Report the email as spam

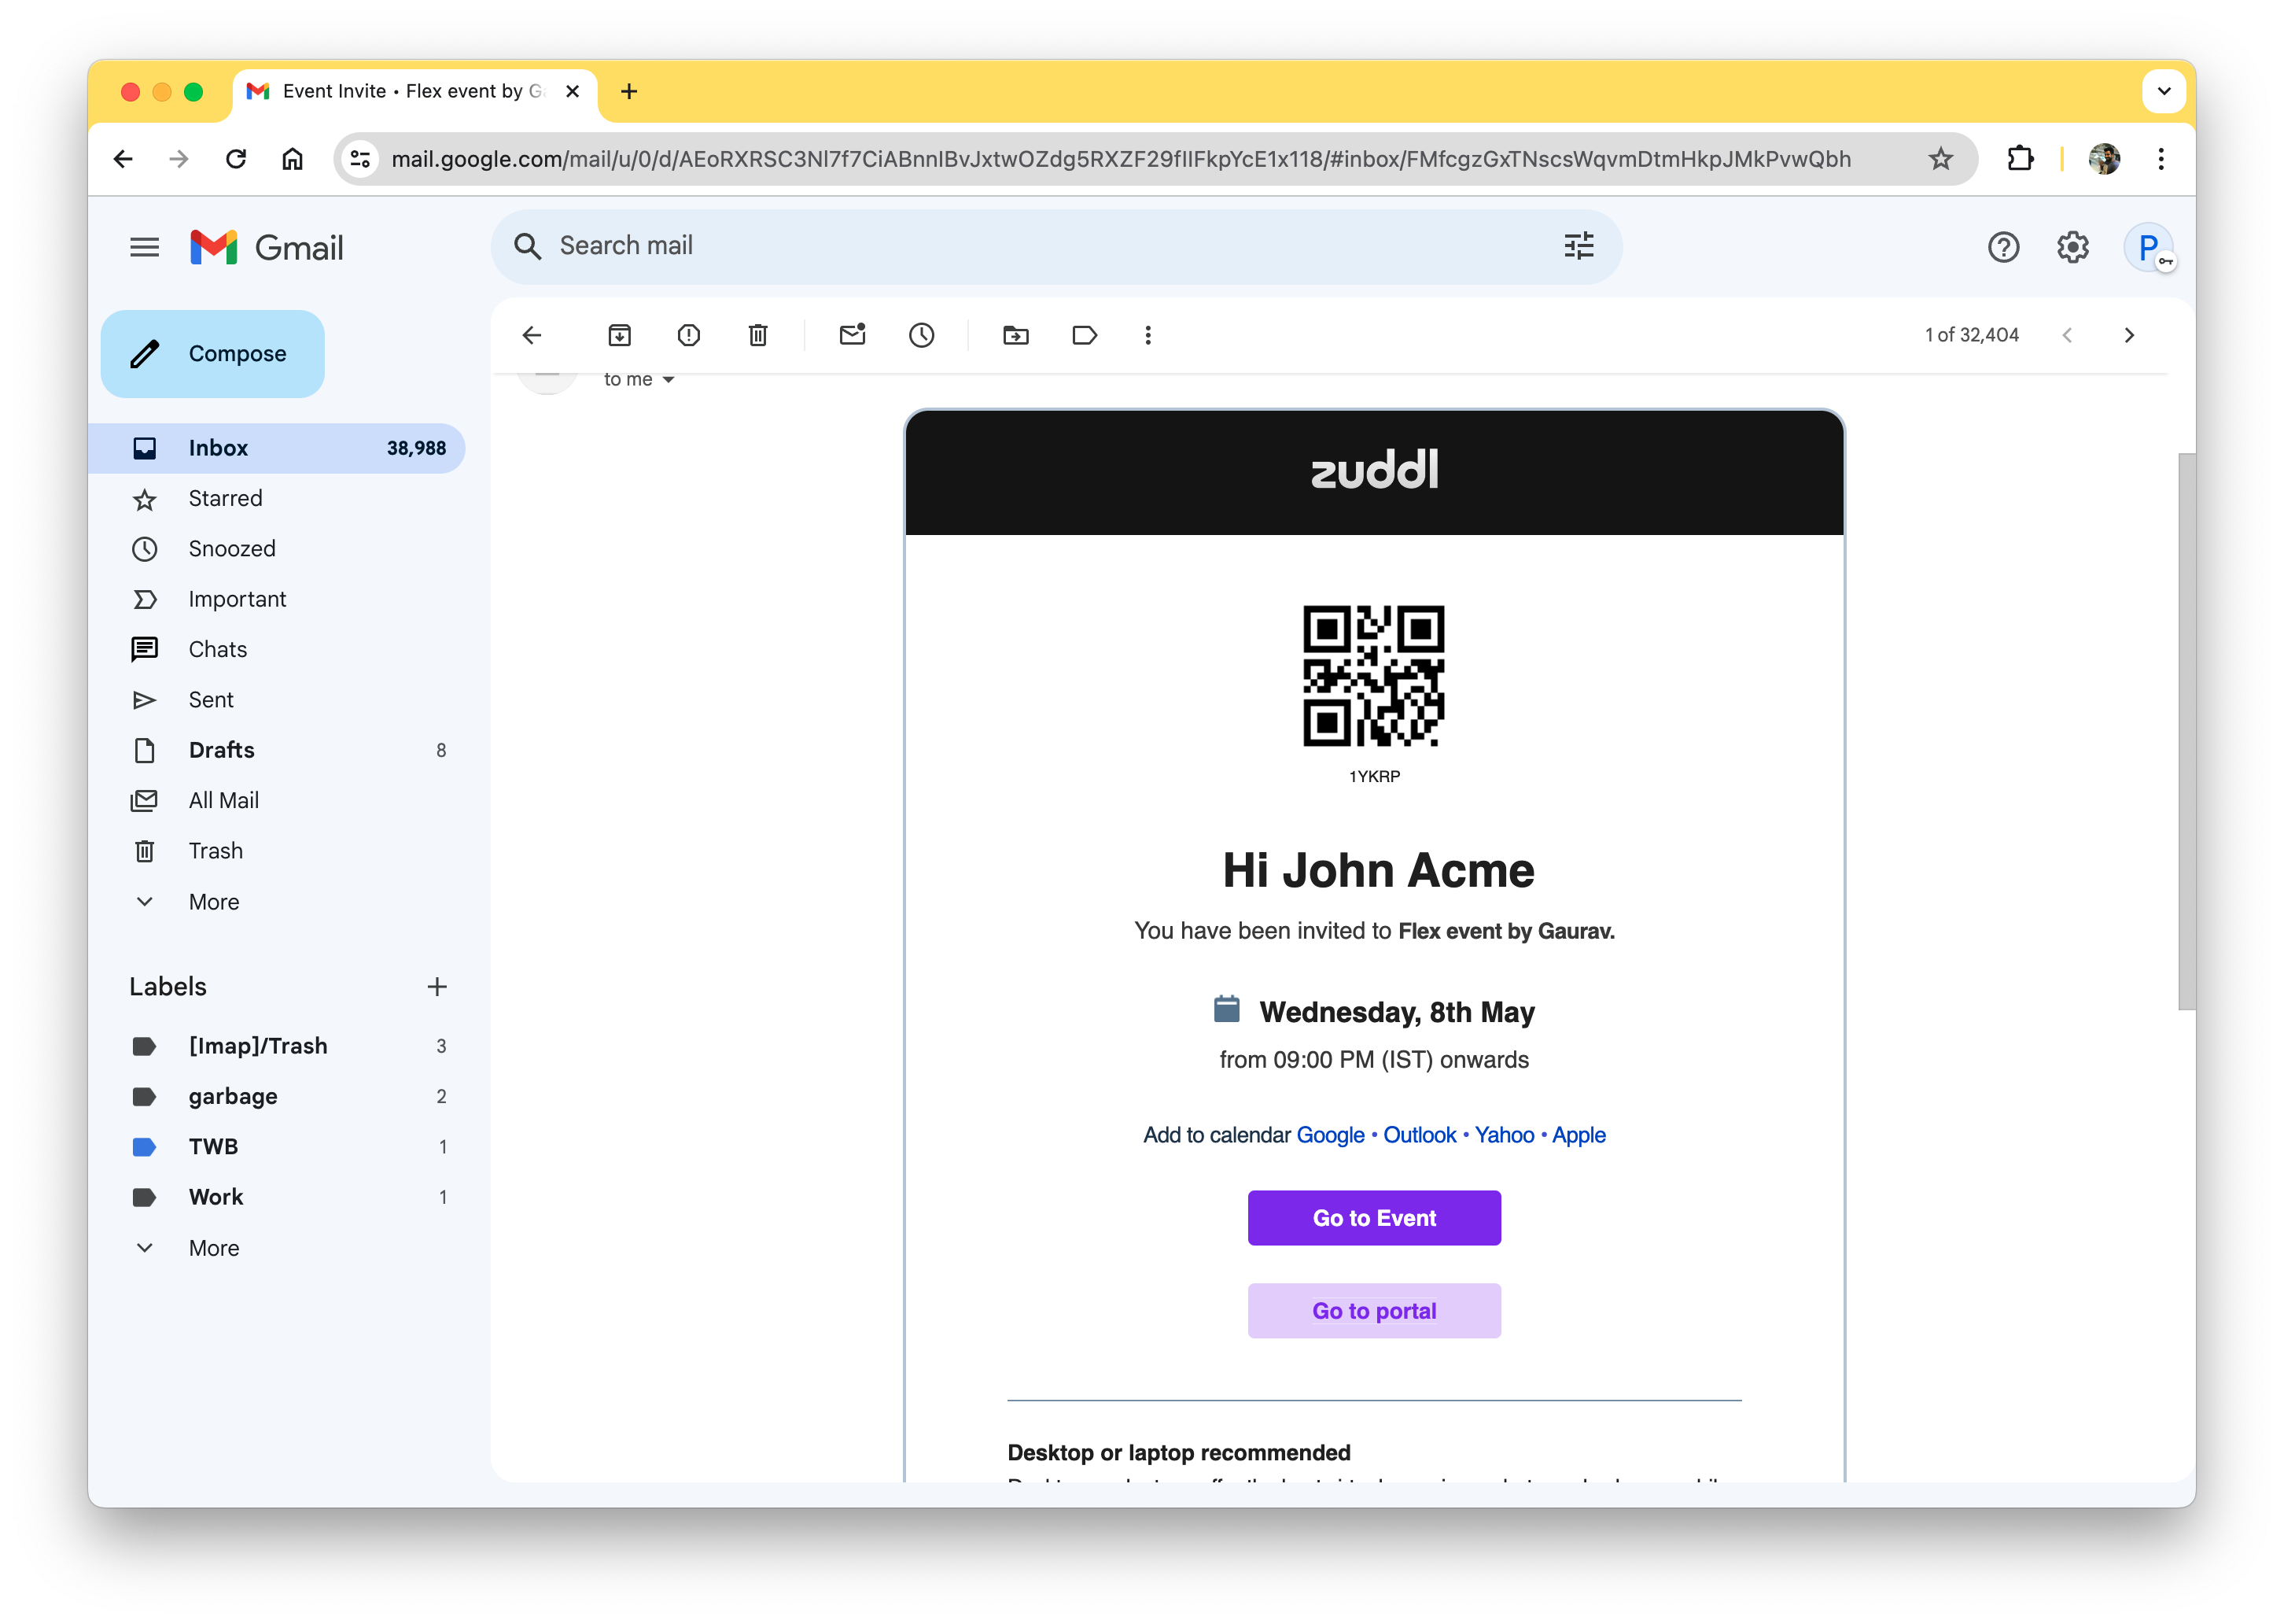[x=689, y=335]
